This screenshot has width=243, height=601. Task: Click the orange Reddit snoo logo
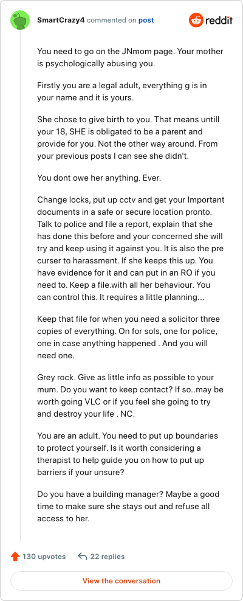tap(196, 20)
